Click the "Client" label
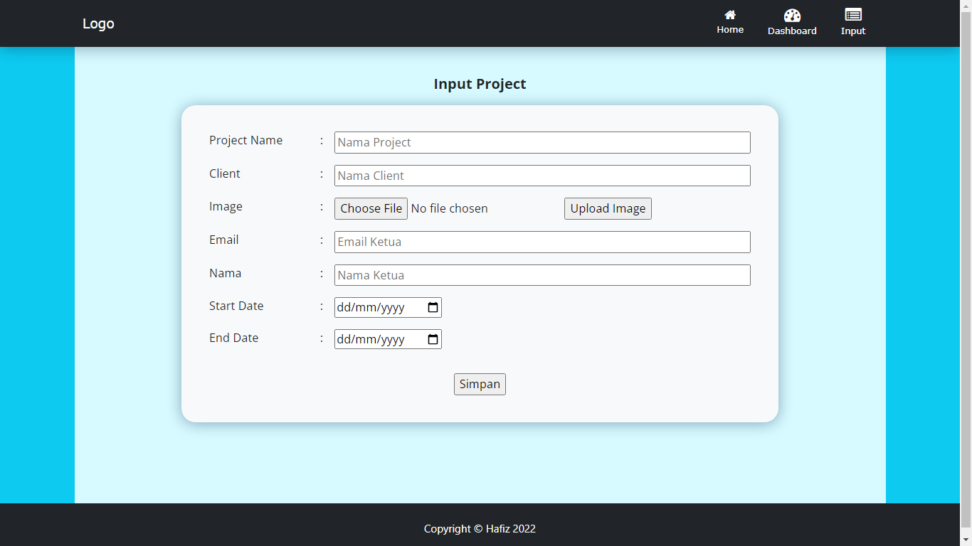 point(225,174)
